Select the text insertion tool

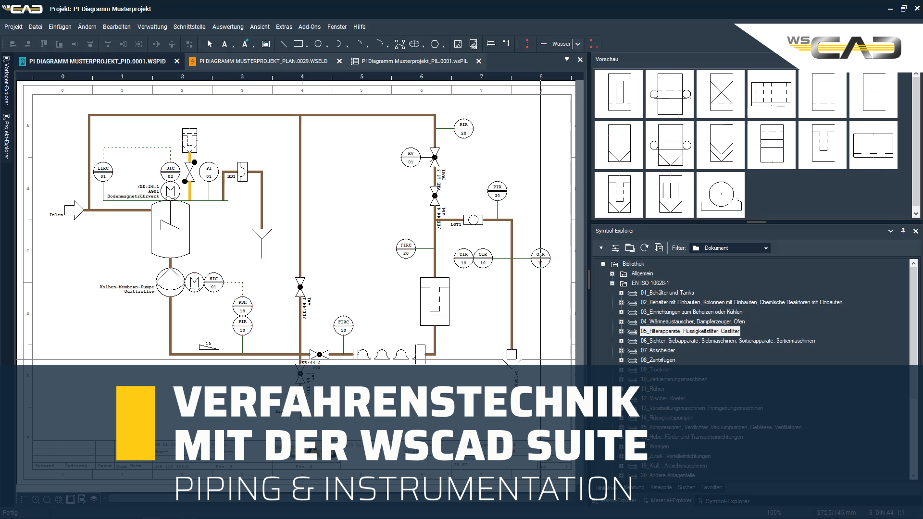pos(225,44)
